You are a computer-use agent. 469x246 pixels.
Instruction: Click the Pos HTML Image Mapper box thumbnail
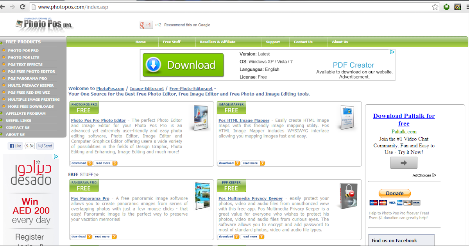[347, 118]
